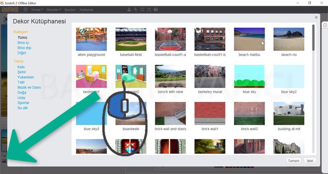Viewport: 328px width, 174px height.
Task: Select the blue sky3 backdrop
Action: pyautogui.click(x=92, y=114)
